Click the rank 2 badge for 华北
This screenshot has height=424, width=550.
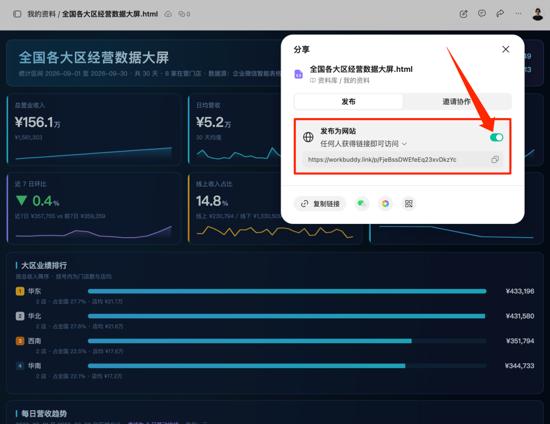(20, 316)
